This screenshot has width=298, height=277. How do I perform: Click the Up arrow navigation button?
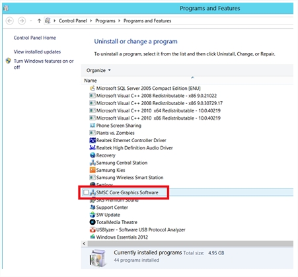click(39, 21)
